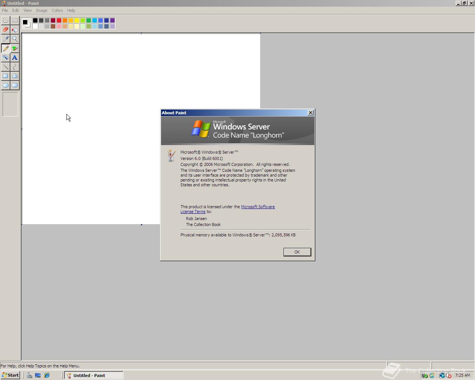Open the View menu
Image resolution: width=475 pixels, height=380 pixels.
pos(27,10)
